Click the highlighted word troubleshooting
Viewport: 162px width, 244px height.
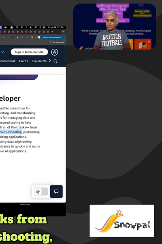[x=11, y=132]
